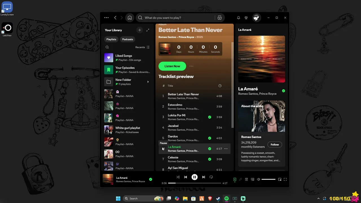Viewport: 361px width, 203px height.
Task: Open the Recents sort dropdown
Action: [142, 47]
